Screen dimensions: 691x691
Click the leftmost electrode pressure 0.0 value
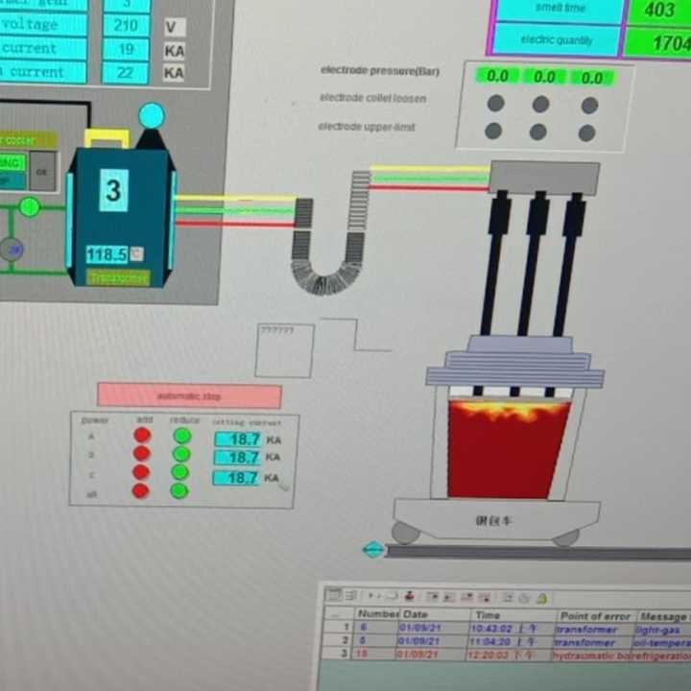point(497,76)
